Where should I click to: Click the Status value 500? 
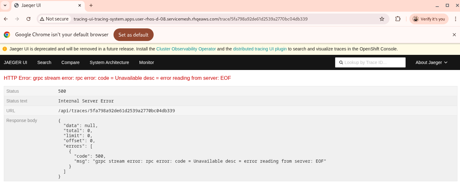coord(62,91)
